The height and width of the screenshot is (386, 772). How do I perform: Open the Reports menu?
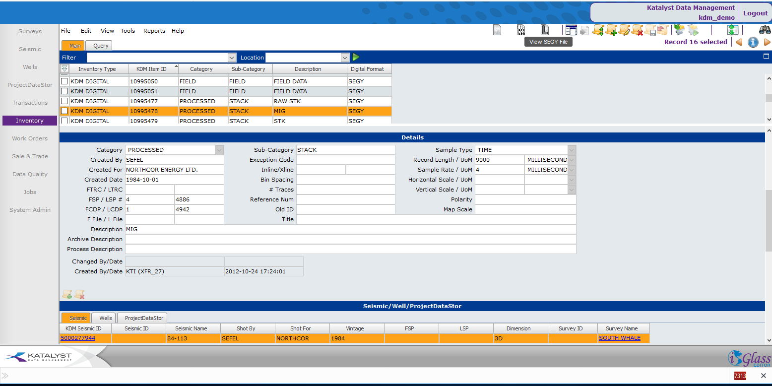pyautogui.click(x=154, y=31)
